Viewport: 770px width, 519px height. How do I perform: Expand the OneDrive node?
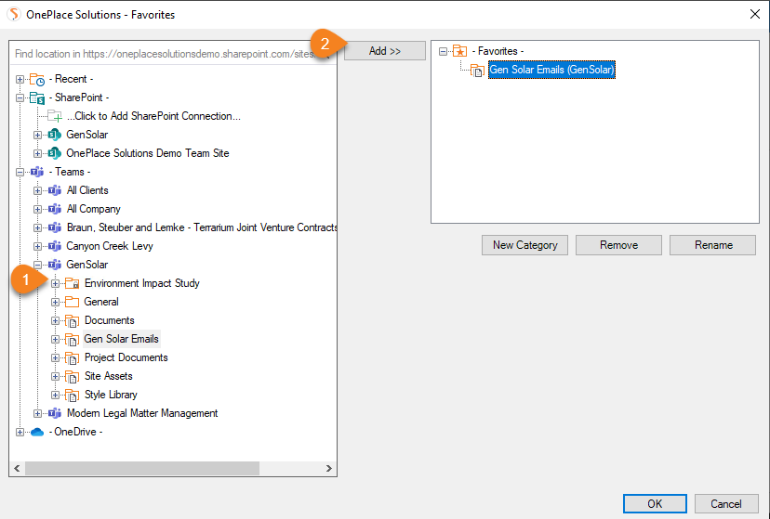(20, 433)
